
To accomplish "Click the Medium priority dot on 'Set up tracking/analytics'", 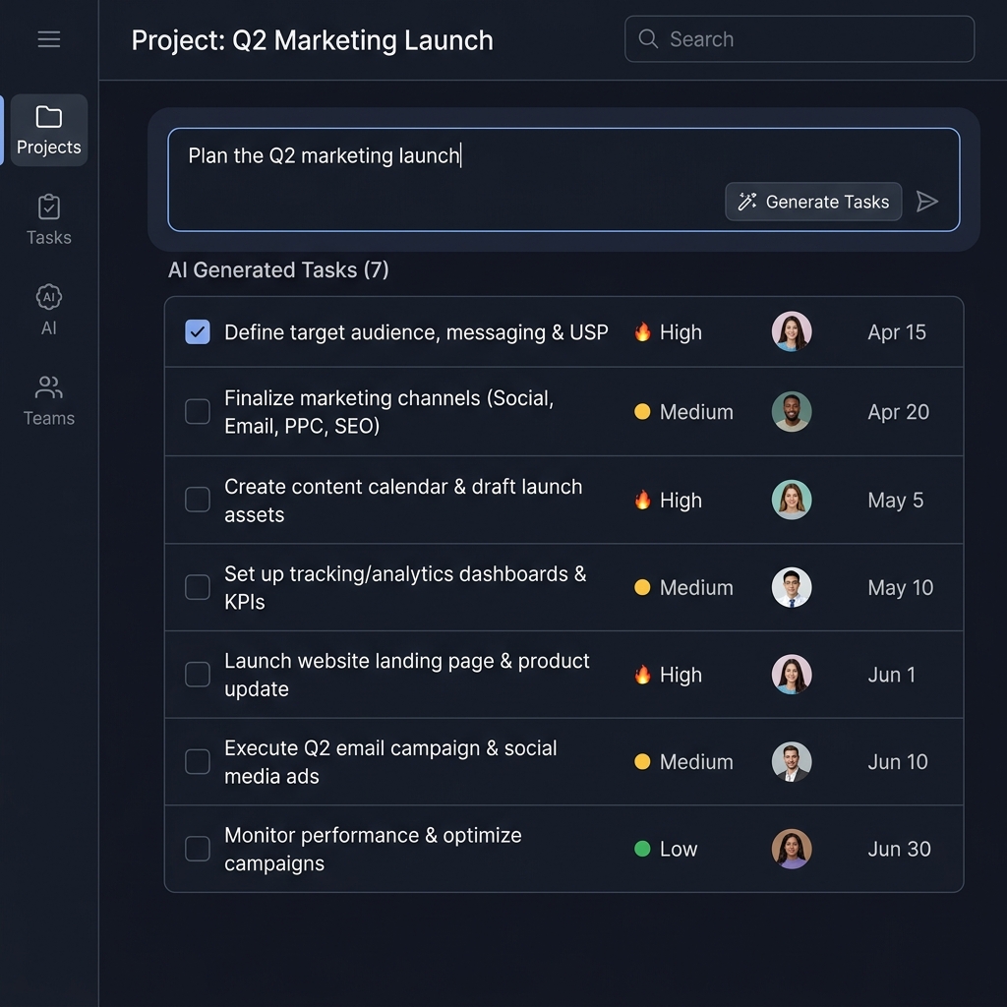I will pyautogui.click(x=642, y=587).
